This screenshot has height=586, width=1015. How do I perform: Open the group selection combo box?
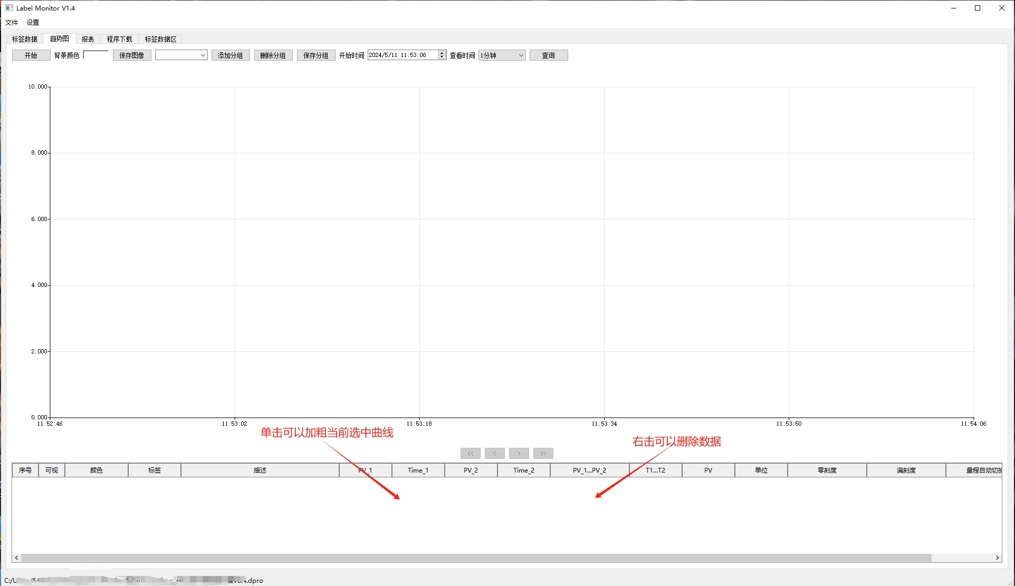point(181,55)
